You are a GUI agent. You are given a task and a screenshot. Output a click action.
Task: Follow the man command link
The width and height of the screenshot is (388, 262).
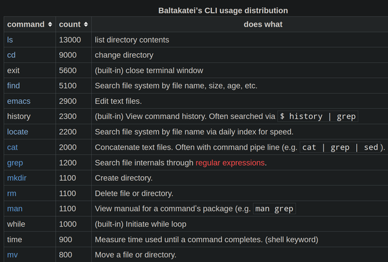click(x=15, y=209)
